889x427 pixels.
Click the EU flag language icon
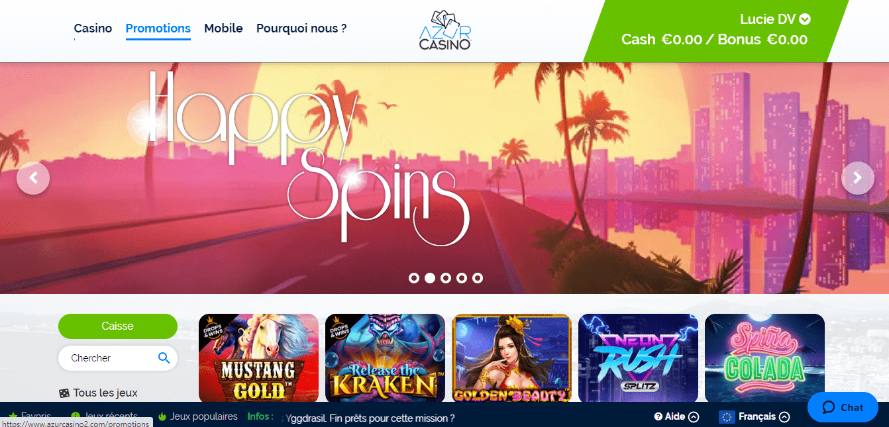727,417
